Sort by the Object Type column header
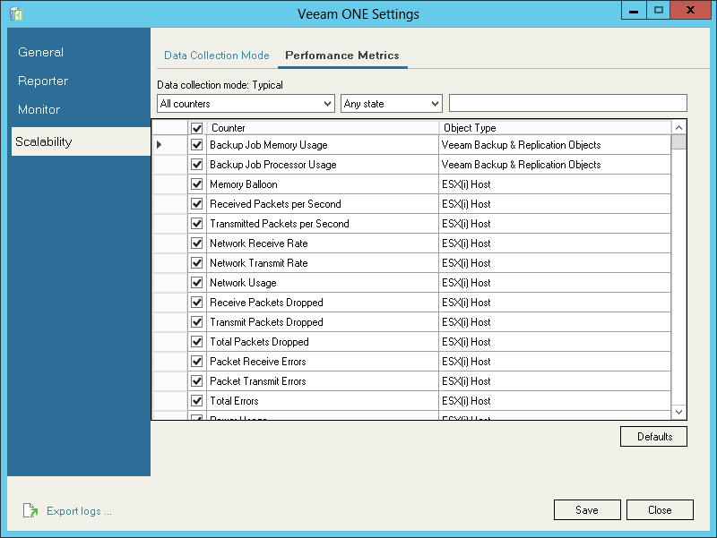This screenshot has height=538, width=717. tap(555, 128)
